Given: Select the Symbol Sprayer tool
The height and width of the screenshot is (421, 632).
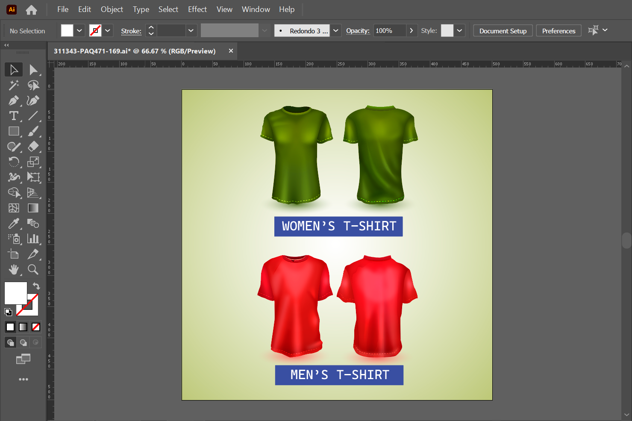Looking at the screenshot, I should 14,238.
